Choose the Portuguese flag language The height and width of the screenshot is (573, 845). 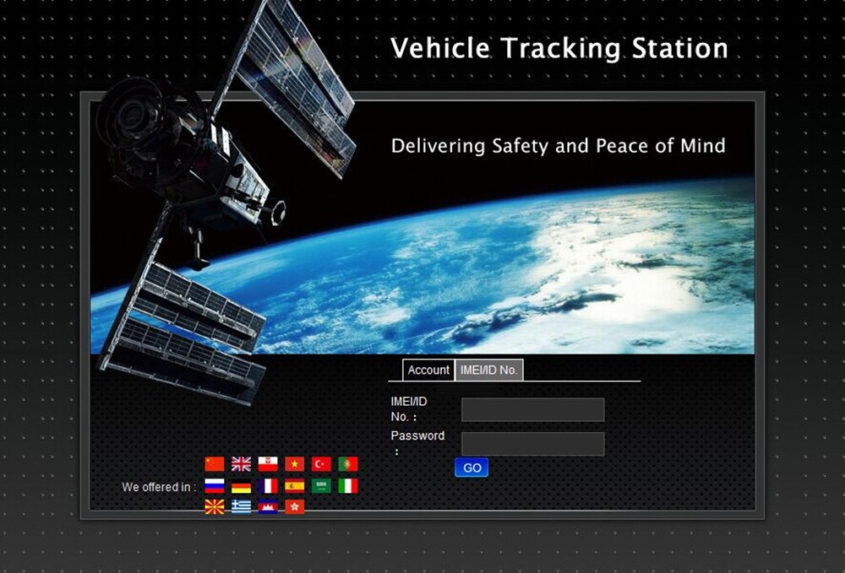348,464
